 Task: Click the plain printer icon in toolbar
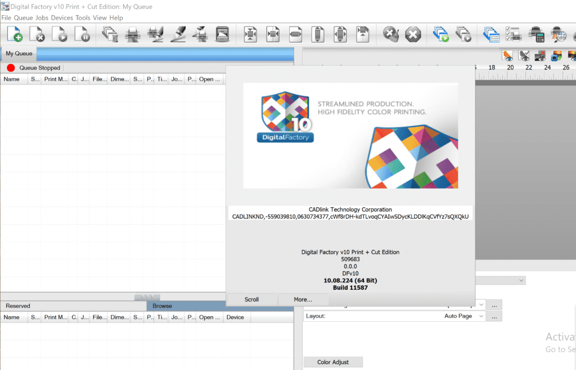(132, 34)
